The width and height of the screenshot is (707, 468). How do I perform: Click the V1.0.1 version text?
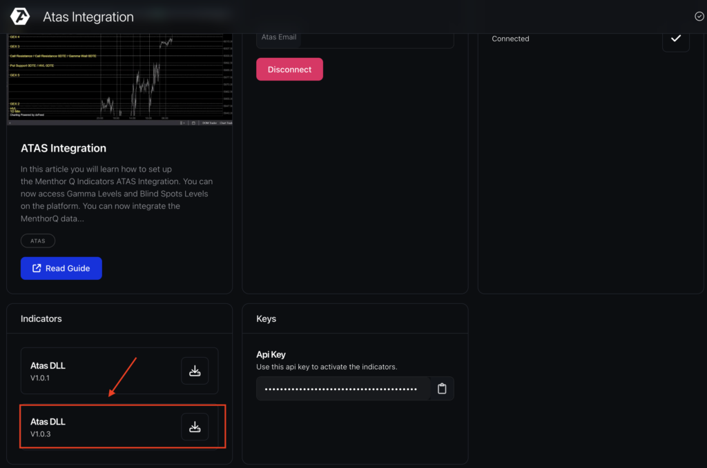click(x=40, y=378)
